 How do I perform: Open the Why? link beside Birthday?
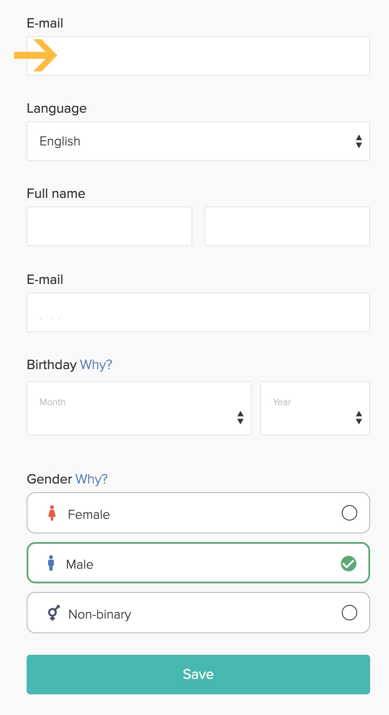tap(96, 365)
